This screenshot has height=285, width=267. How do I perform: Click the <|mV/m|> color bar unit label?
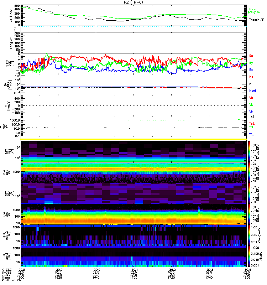point(260,235)
